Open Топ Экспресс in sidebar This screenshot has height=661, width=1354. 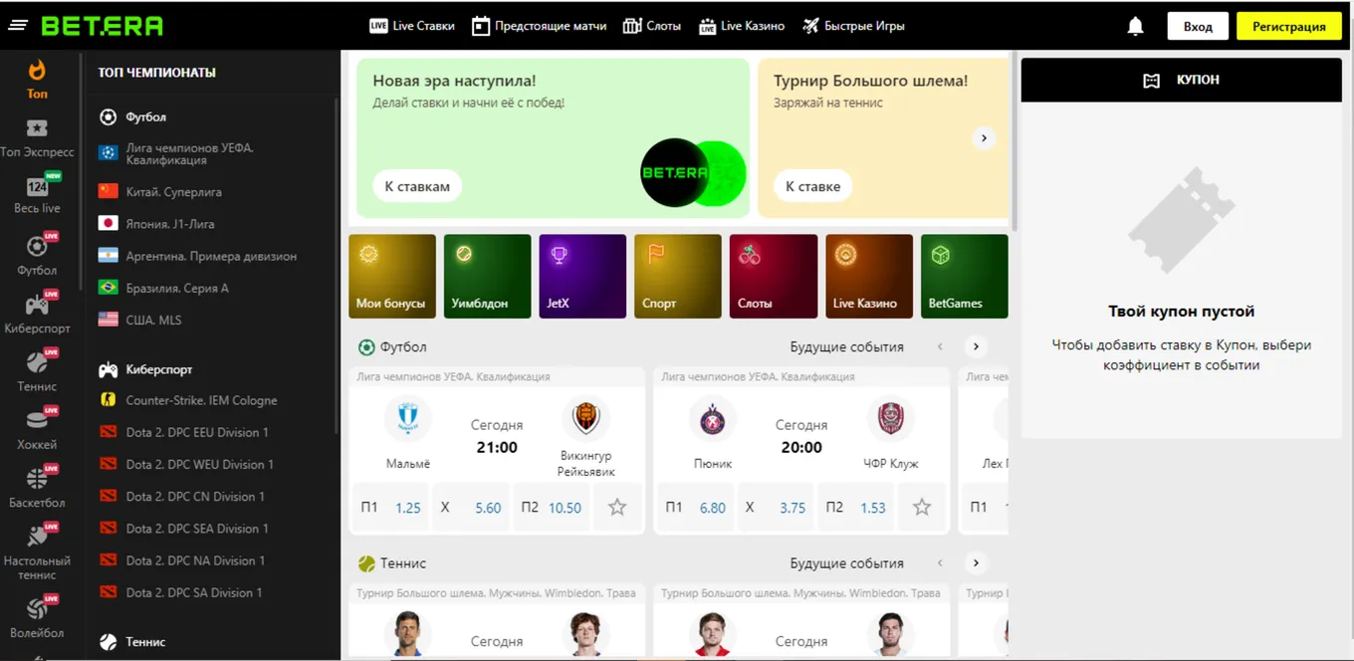(37, 138)
